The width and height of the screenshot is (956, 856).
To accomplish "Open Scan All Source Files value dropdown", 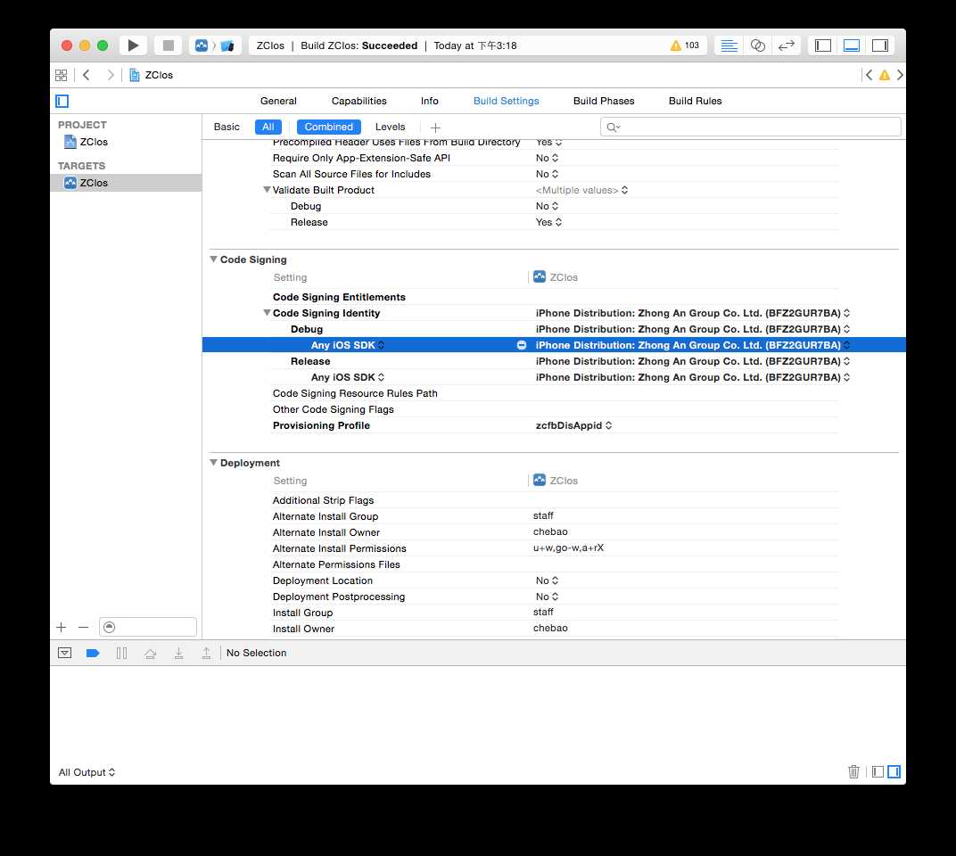I will point(547,174).
